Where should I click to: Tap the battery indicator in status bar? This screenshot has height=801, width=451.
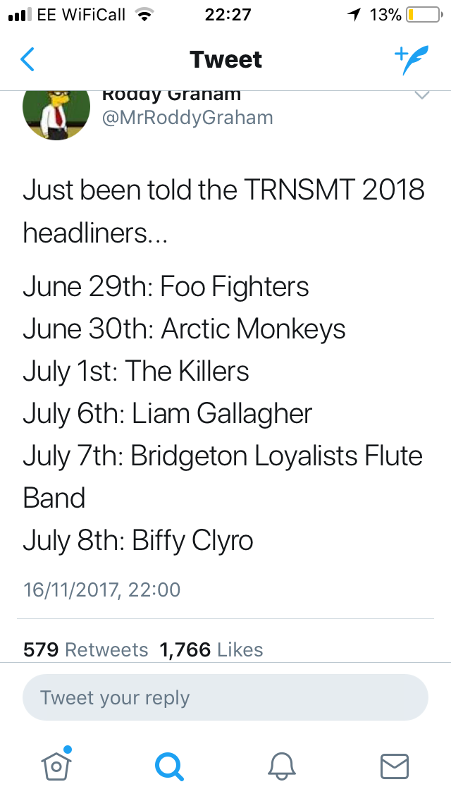coord(424,15)
